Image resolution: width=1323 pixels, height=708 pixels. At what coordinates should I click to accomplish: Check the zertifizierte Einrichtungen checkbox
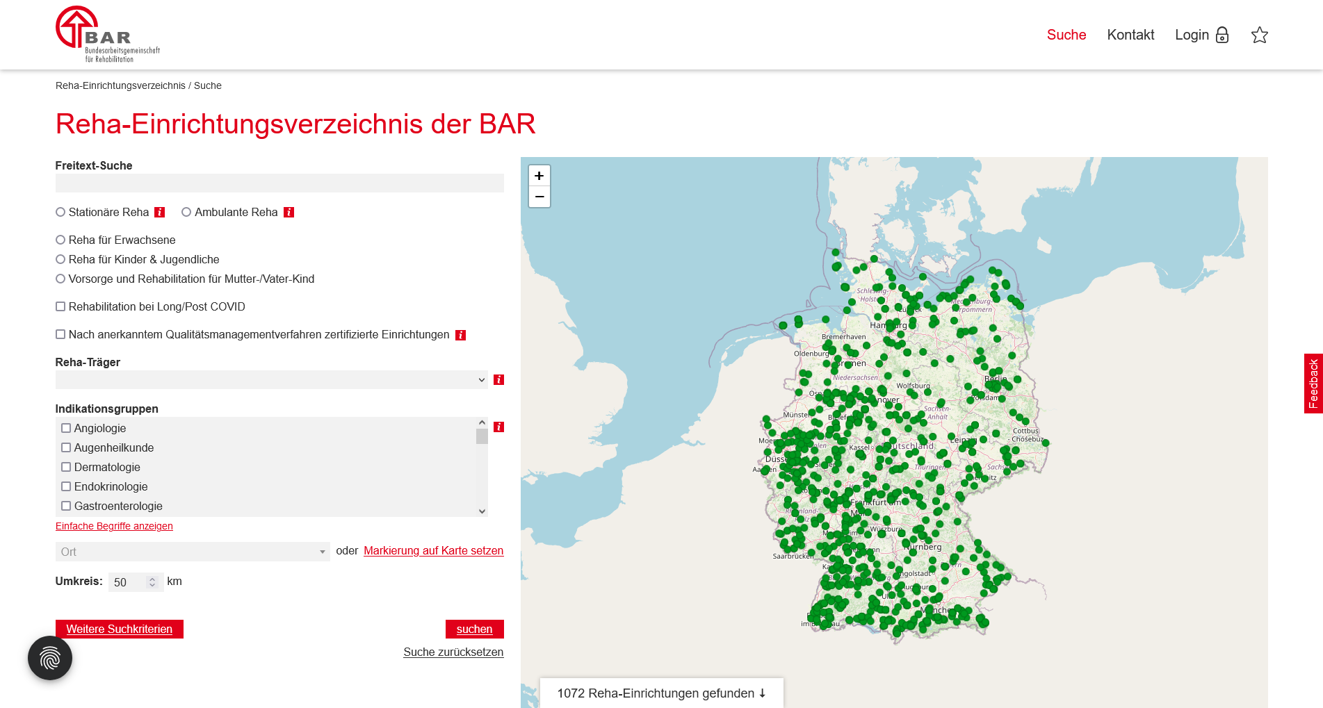60,334
